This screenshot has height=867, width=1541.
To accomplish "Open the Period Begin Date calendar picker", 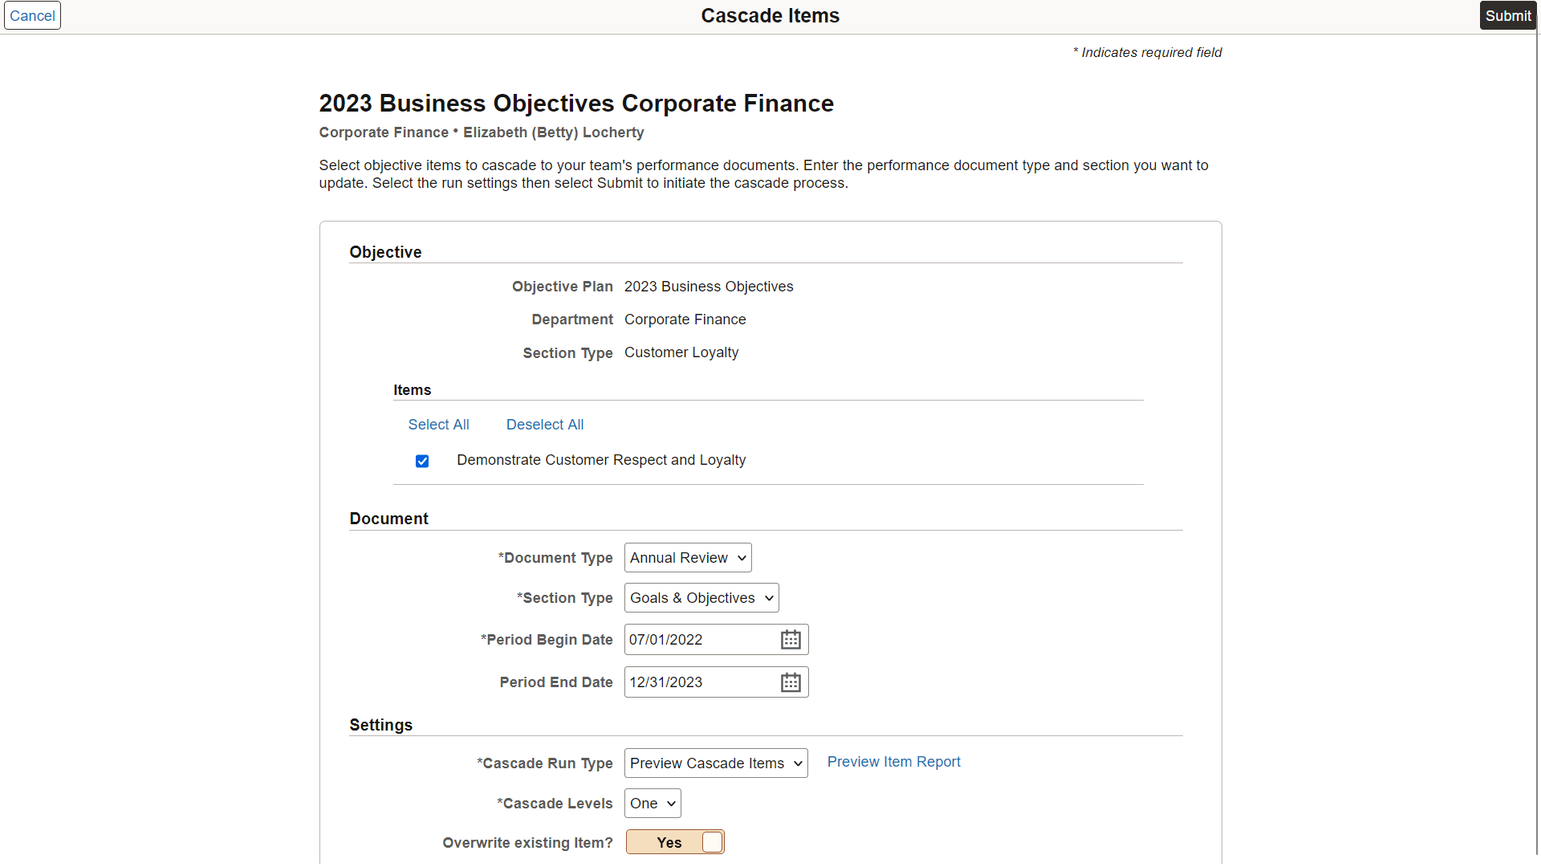I will coord(791,640).
